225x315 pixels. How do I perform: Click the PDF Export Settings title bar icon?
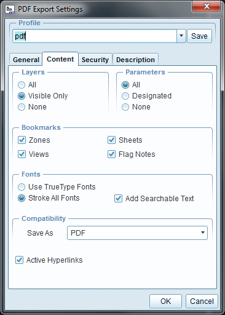tap(10, 9)
